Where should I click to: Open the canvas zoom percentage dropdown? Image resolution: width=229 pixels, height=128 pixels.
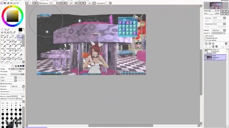pyautogui.click(x=57, y=3)
